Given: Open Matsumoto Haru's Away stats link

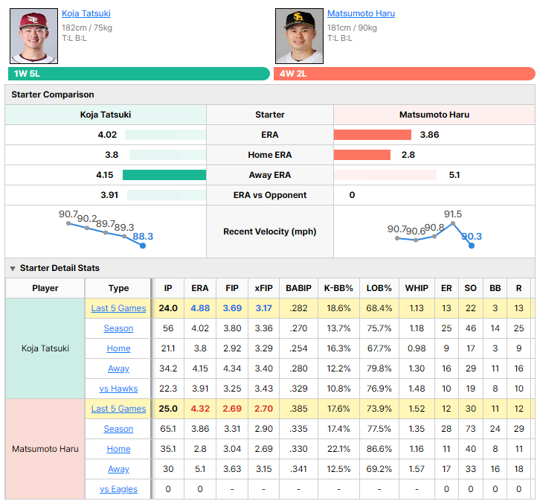Looking at the screenshot, I should [118, 469].
